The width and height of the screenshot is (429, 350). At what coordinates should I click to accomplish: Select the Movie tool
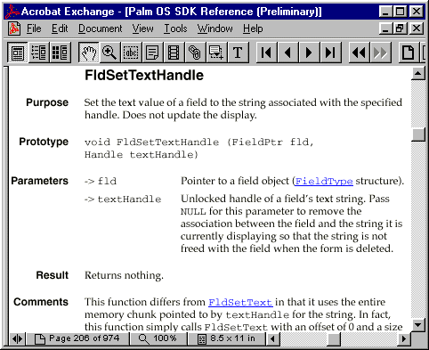[174, 53]
